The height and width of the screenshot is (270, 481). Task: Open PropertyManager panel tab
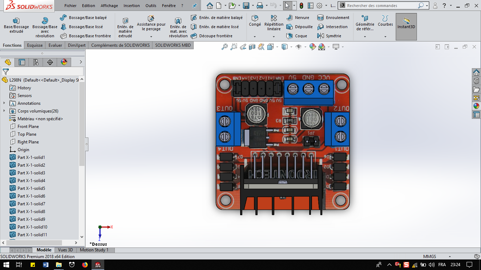(22, 62)
